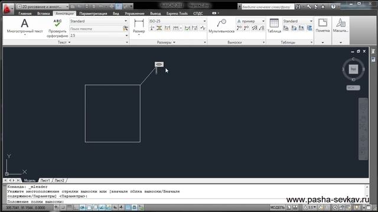This screenshot has height=212, width=378.
Task: Click the Add Leader icon
Action: 239,28
